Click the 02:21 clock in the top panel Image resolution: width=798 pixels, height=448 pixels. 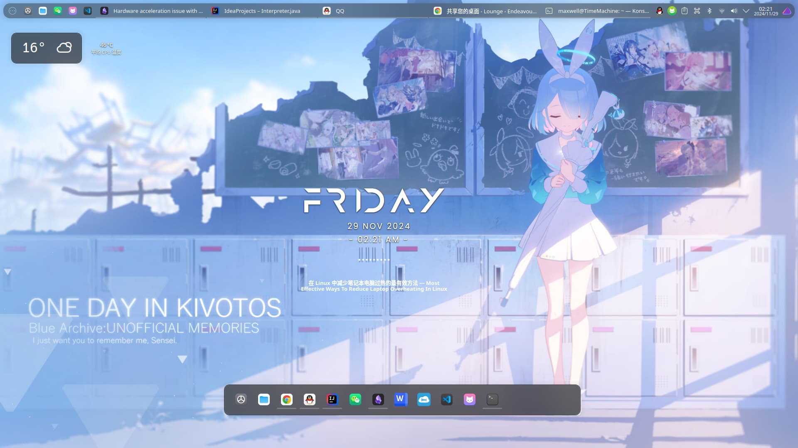[x=766, y=11]
